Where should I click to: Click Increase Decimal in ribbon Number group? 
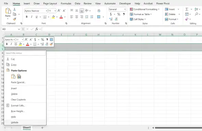[x=111, y=19]
